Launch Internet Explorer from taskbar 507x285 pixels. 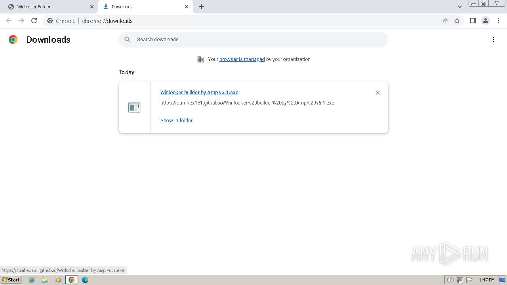pos(31,280)
